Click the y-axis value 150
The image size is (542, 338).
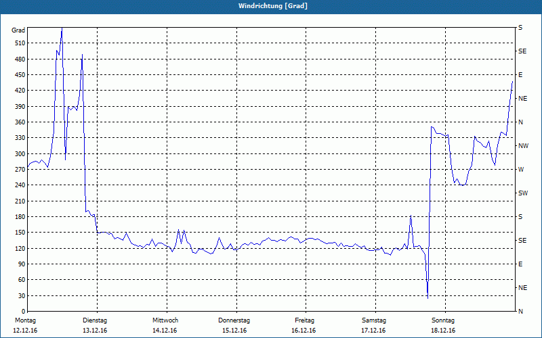(x=20, y=233)
